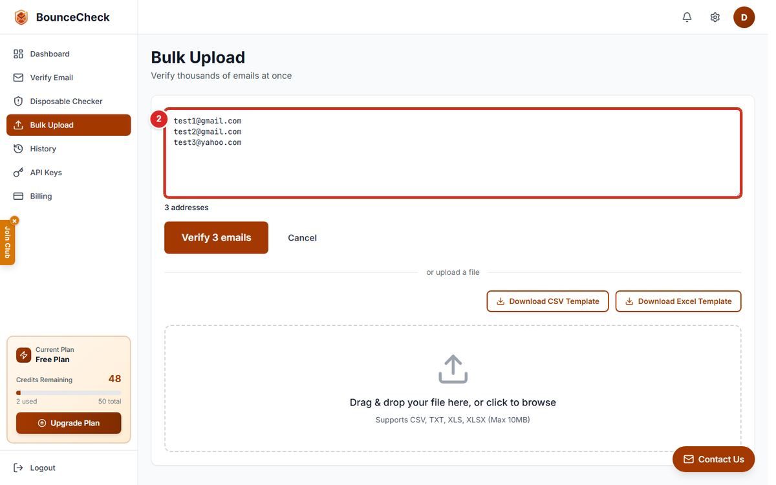Select Disposable Checker menu item

(x=69, y=102)
